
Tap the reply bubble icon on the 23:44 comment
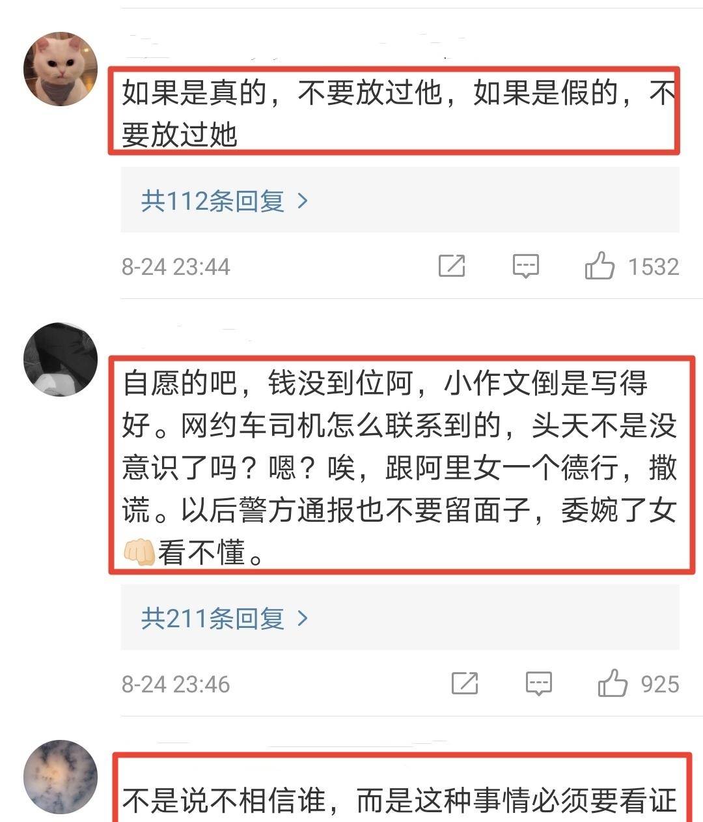point(525,266)
